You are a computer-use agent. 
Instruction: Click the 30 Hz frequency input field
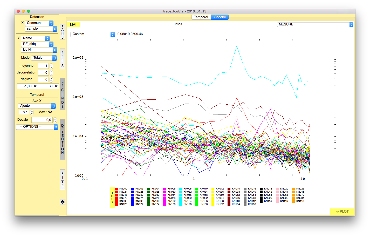(x=49, y=86)
